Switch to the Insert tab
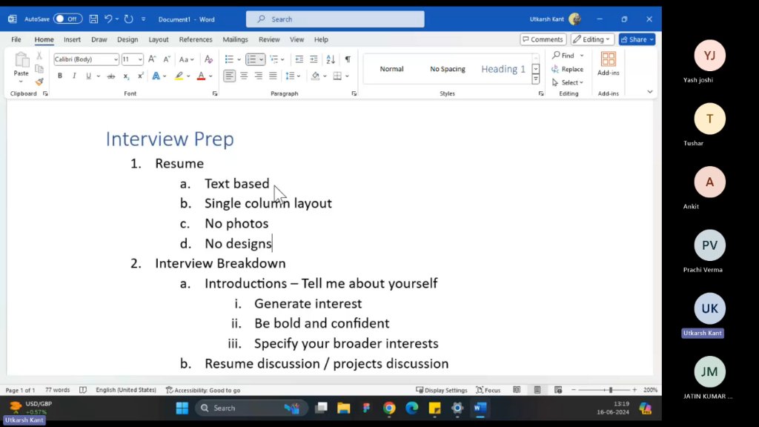Viewport: 759px width, 427px height. [x=72, y=39]
